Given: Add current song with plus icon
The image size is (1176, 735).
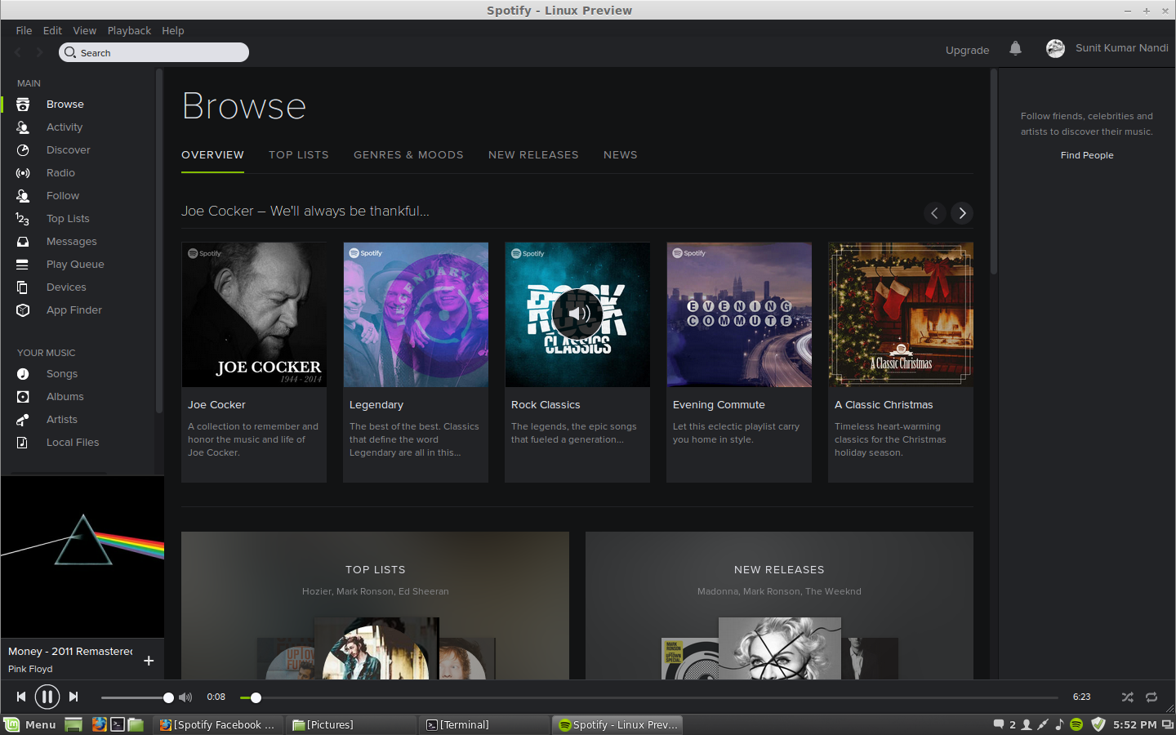Looking at the screenshot, I should pyautogui.click(x=149, y=661).
